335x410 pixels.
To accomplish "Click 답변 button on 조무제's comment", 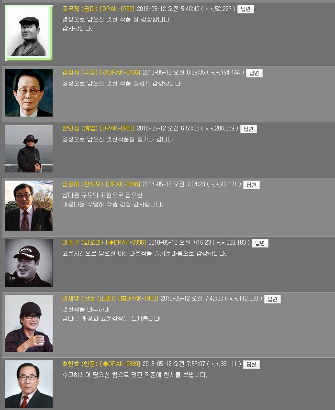I will 246,9.
